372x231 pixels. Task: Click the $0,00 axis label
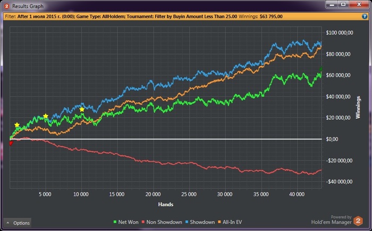tap(332, 139)
